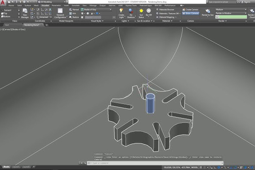Open the Surface ribbon tab

click(x=28, y=6)
